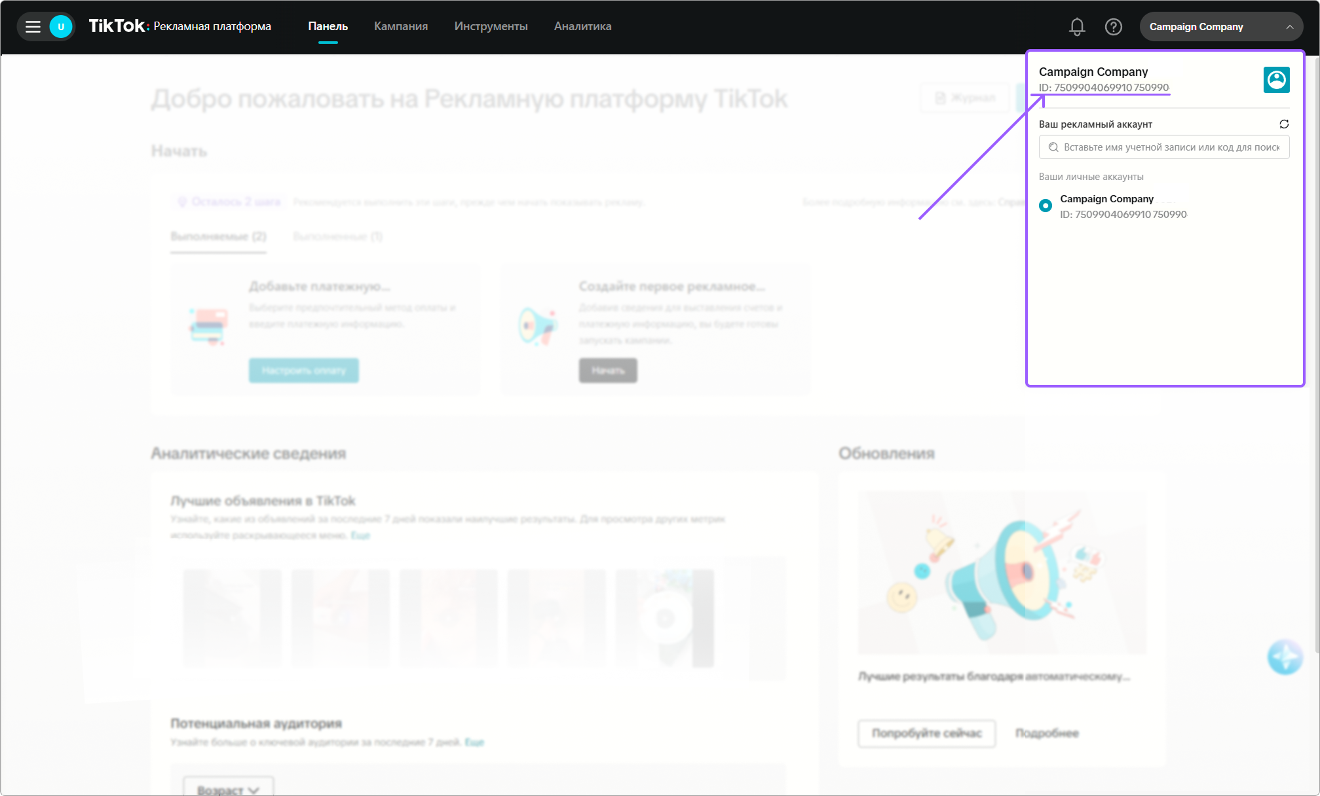1320x796 pixels.
Task: Open the Инструменты menu
Action: (491, 26)
